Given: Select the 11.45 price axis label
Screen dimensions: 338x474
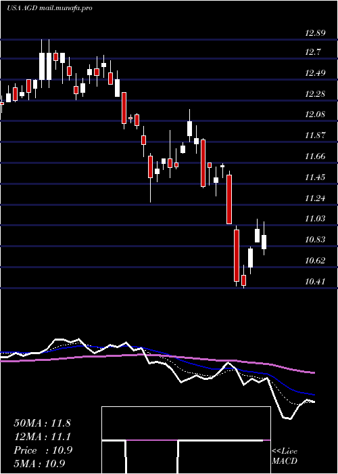Looking at the screenshot, I should pos(315,177).
